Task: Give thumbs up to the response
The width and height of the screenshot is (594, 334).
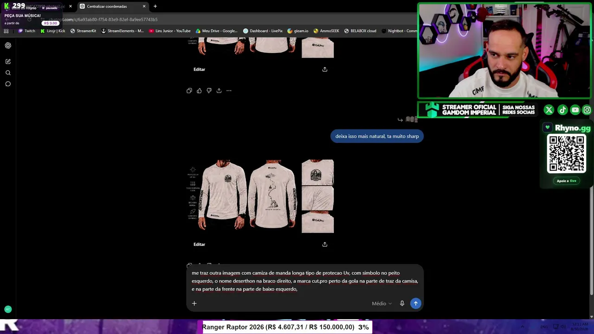Action: [199, 90]
